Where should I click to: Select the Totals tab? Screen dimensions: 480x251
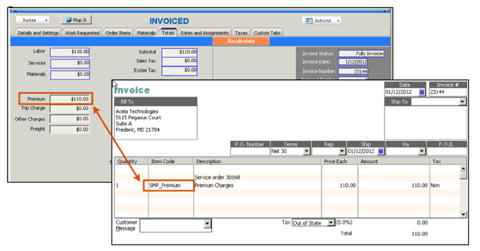click(x=168, y=32)
